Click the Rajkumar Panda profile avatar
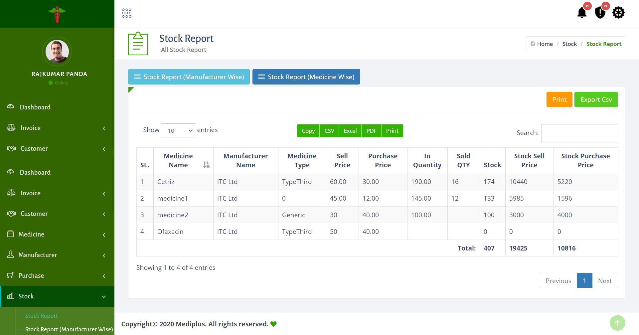 (57, 52)
